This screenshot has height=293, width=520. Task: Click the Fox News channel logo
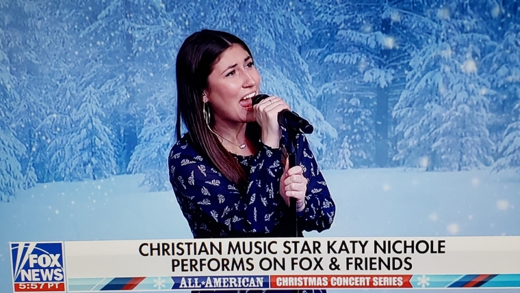(x=38, y=267)
